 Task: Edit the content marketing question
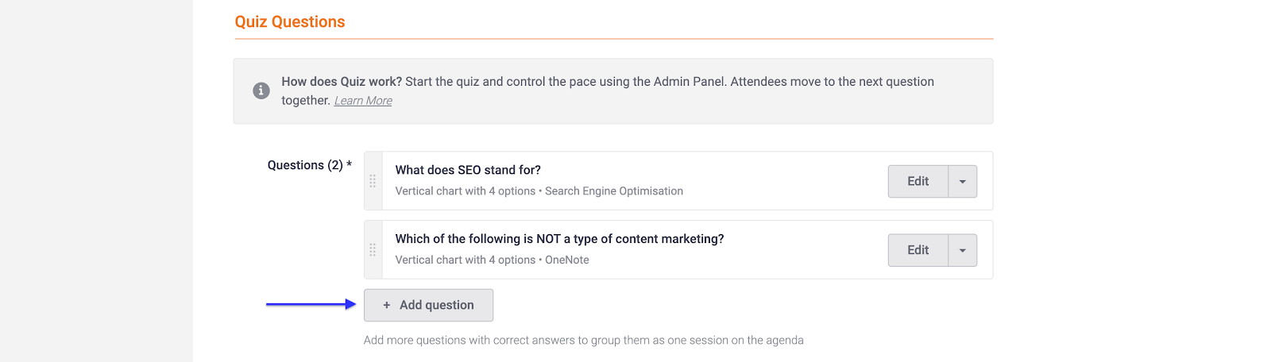point(918,250)
